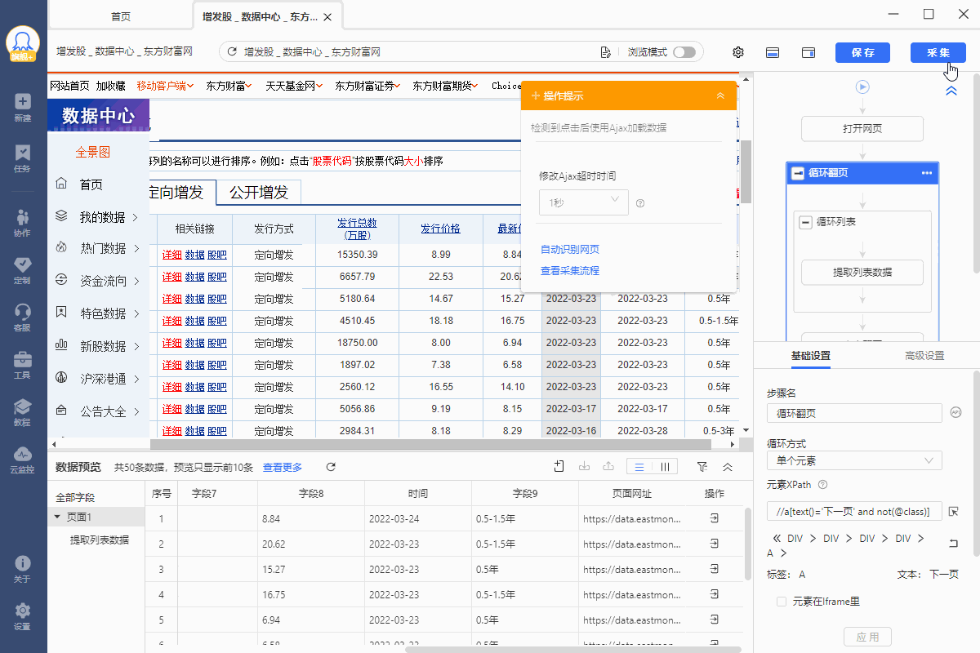980x653 pixels.
Task: Click the undo arrow next to the DIV path
Action: click(953, 543)
